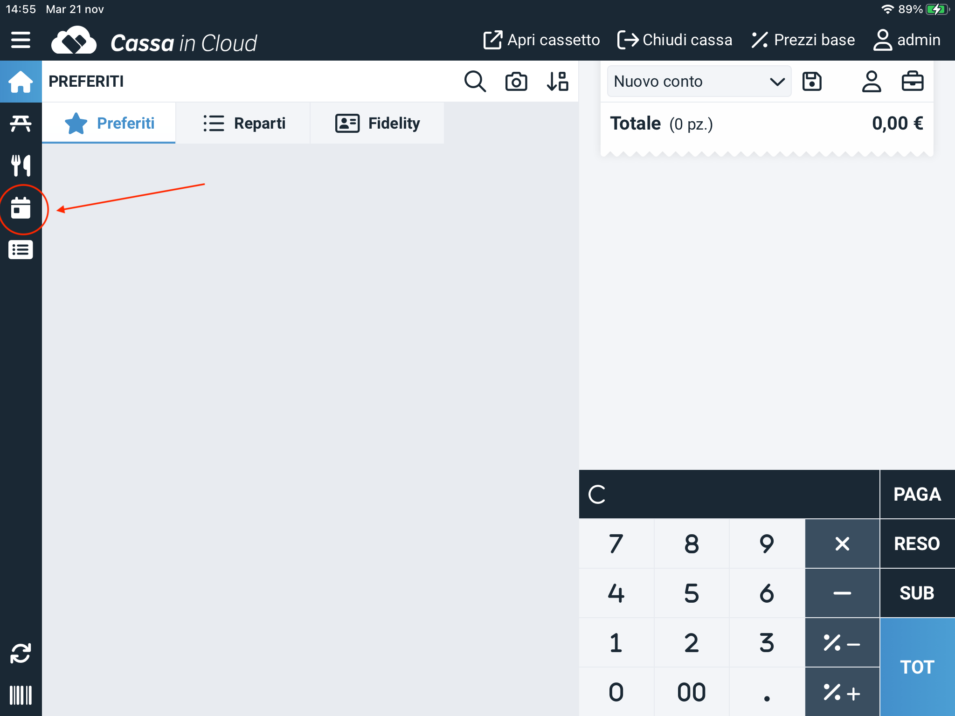Click Apri cassetto
Screen dimensions: 955x716
click(x=541, y=40)
